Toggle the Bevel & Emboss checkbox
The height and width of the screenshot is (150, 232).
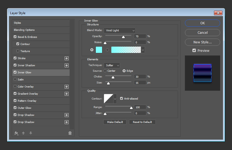click(x=15, y=37)
